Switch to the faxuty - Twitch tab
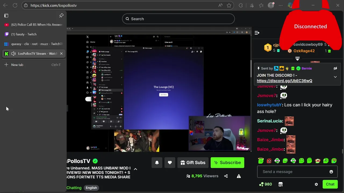This screenshot has width=344, height=193. pyautogui.click(x=33, y=34)
